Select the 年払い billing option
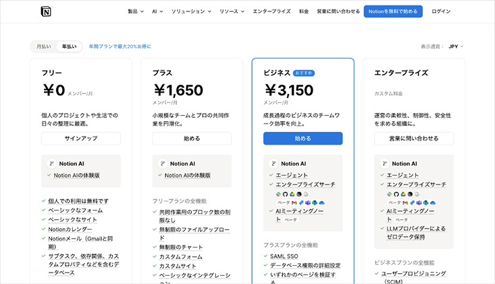The height and width of the screenshot is (284, 495). (x=69, y=47)
